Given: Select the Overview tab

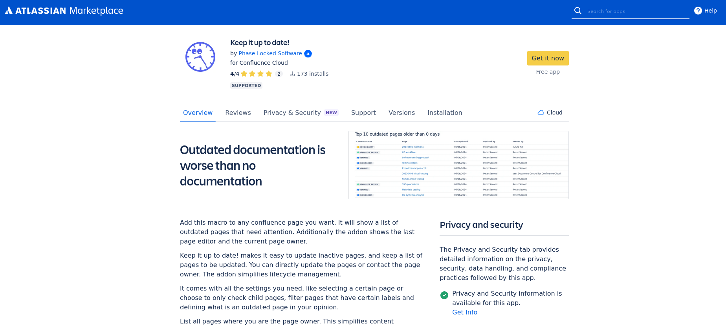Looking at the screenshot, I should (198, 113).
